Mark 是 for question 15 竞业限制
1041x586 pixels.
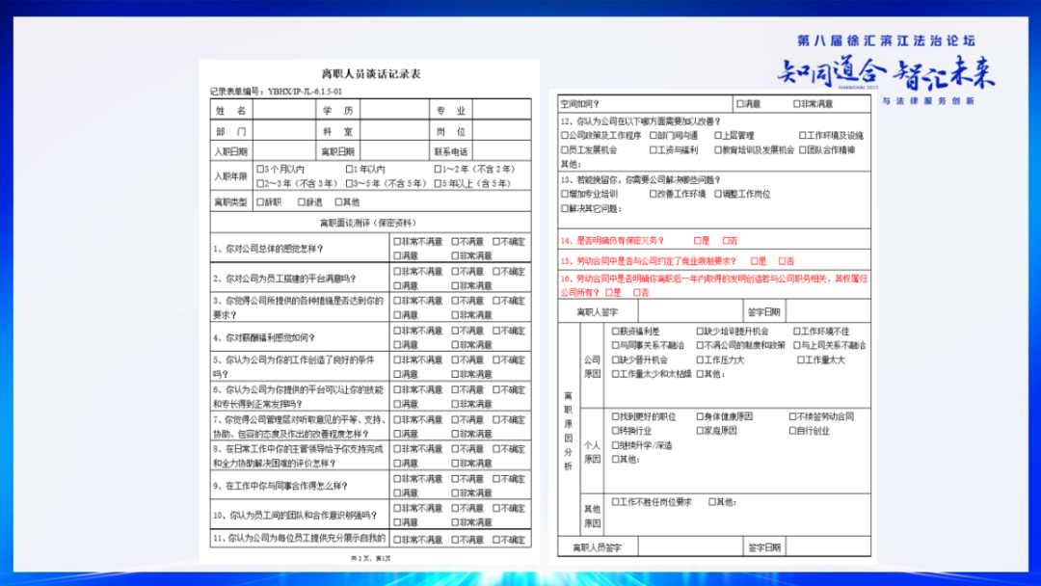(x=754, y=261)
